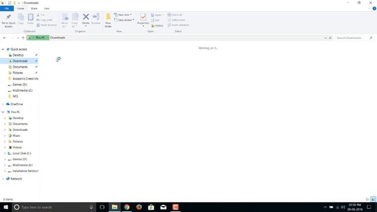
Task: Show hidden system tray icons
Action: point(325,207)
